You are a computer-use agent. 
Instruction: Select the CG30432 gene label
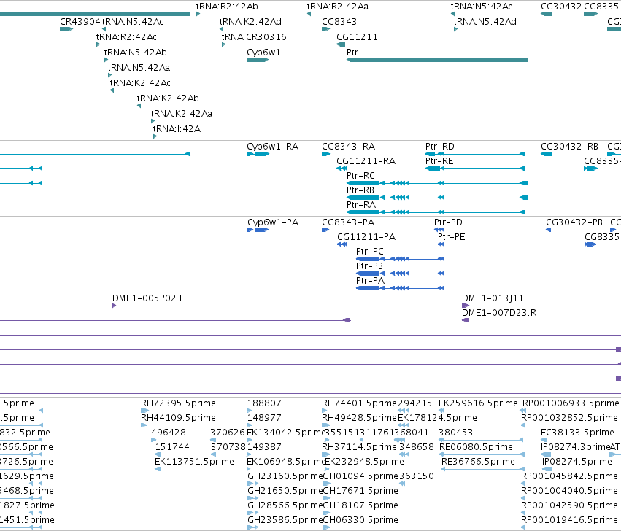pyautogui.click(x=561, y=7)
